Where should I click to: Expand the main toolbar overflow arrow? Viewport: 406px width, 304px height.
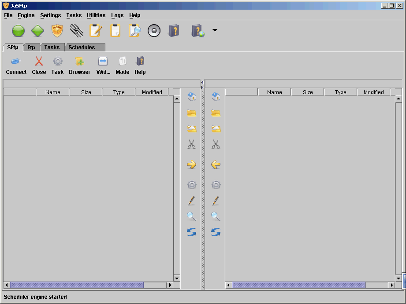coord(215,30)
